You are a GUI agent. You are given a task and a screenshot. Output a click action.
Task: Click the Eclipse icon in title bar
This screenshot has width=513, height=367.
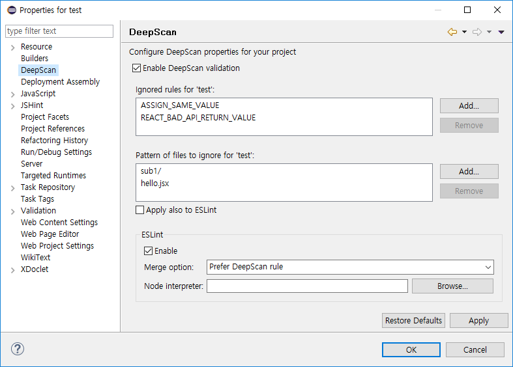[x=12, y=10]
